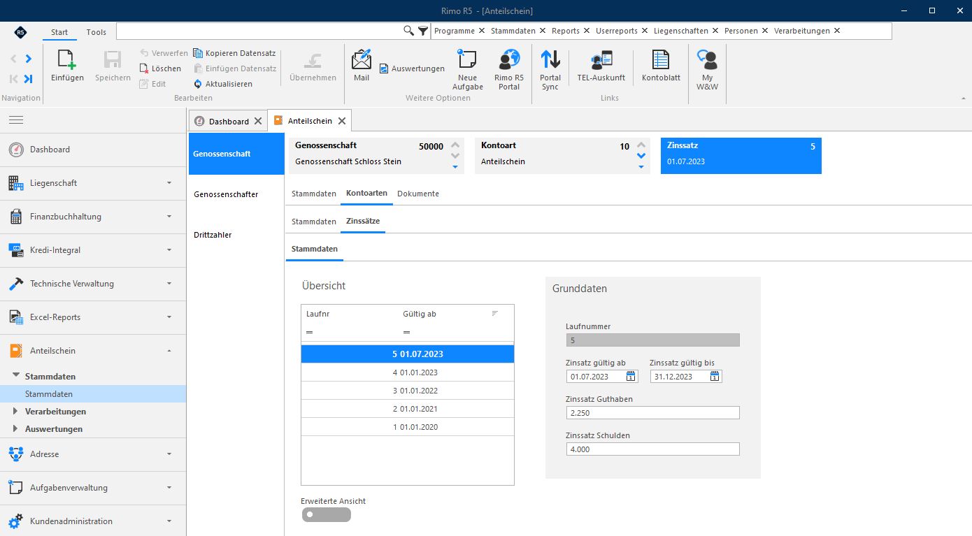
Task: Toggle the Erweiterte Ansicht switch
Action: coord(327,515)
